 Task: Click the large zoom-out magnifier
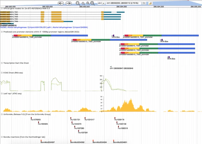point(78,3)
